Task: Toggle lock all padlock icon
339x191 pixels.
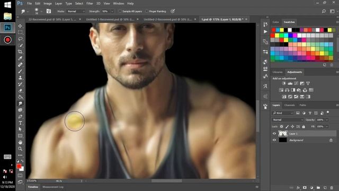Action: 304,126
